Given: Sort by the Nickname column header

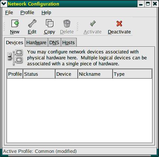Looking at the screenshot, I should [x=95, y=74].
